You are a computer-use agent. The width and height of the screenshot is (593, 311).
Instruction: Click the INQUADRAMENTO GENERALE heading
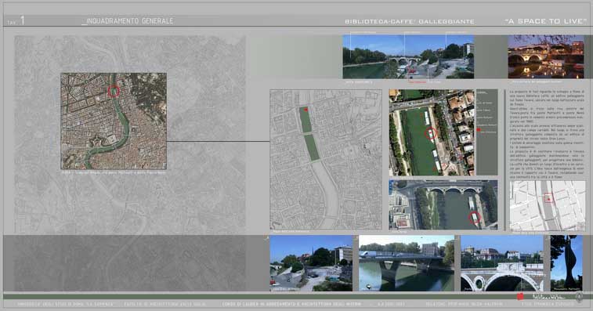(x=128, y=21)
